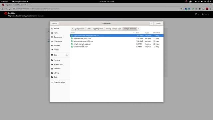Select the duplicate-ear-test-1.ear file
The height and width of the screenshot is (120, 213).
click(117, 39)
